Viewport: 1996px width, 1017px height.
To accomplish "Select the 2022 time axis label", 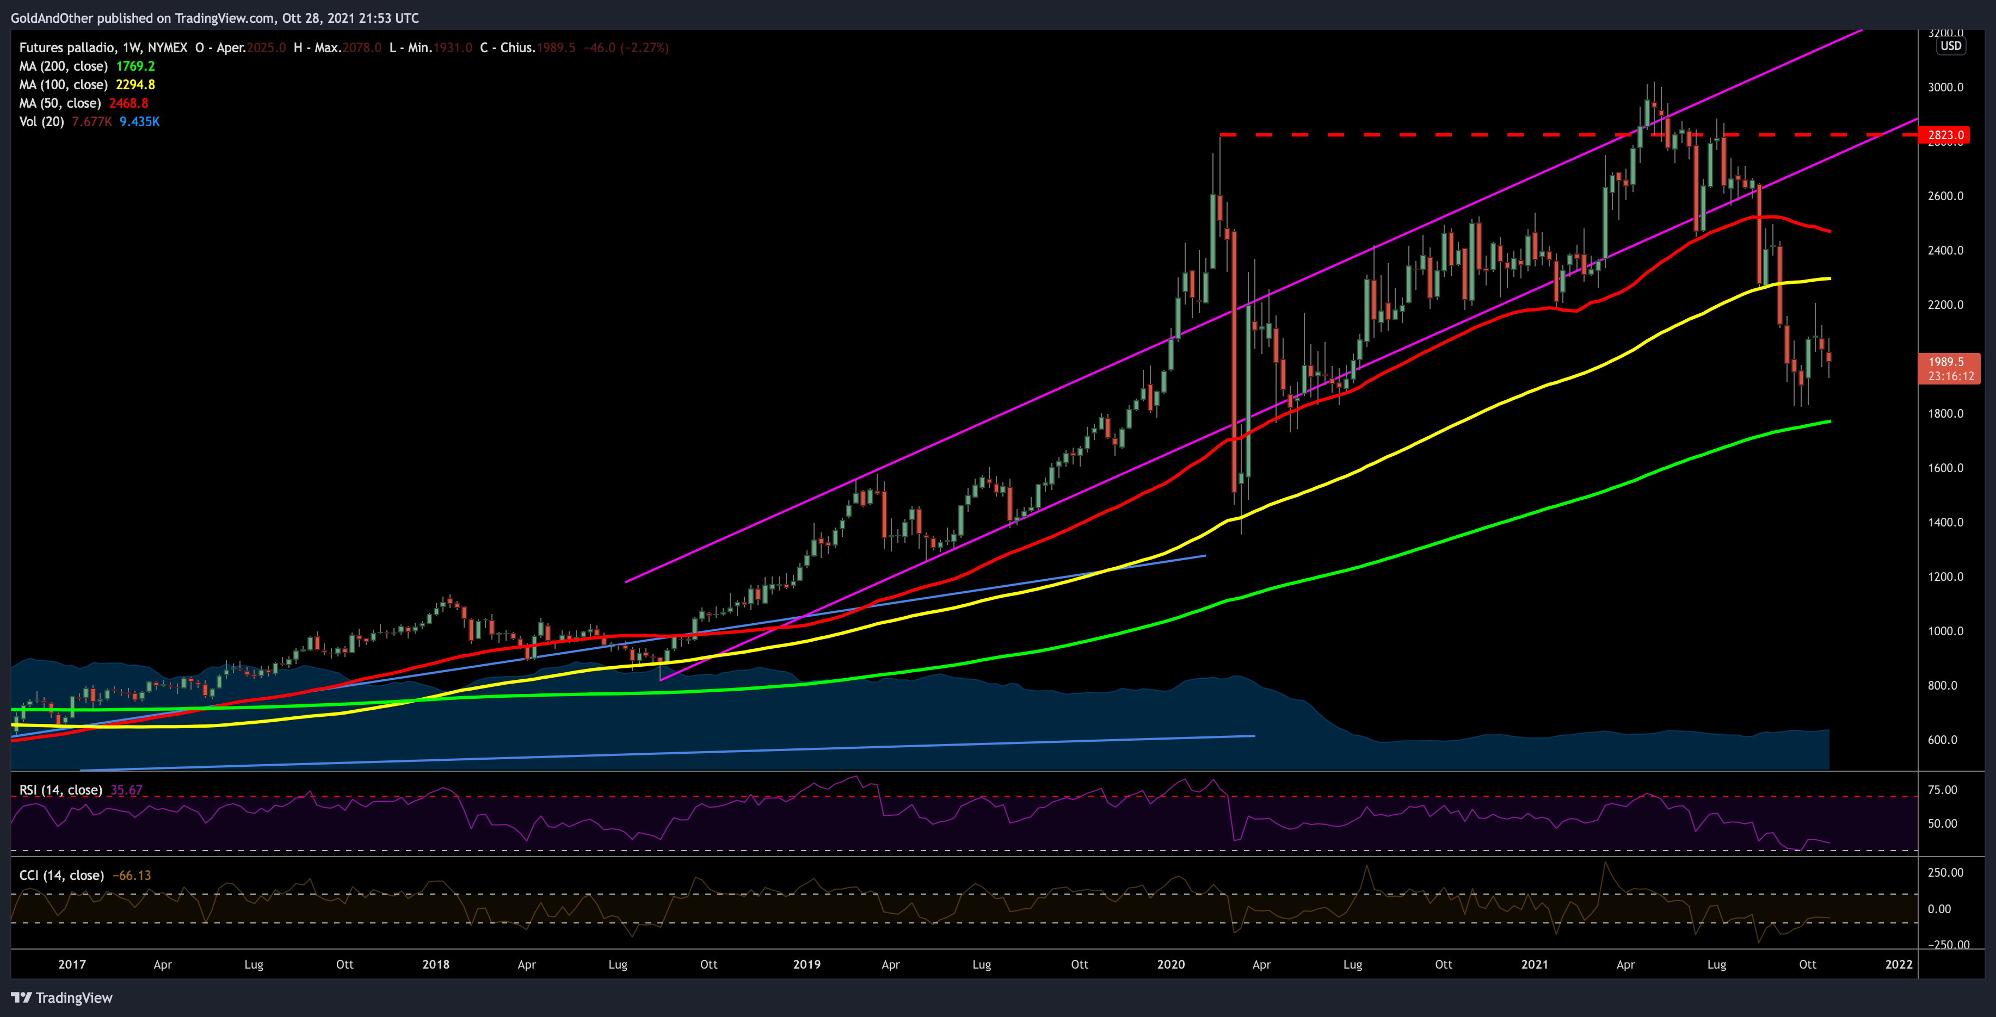I will click(1899, 964).
